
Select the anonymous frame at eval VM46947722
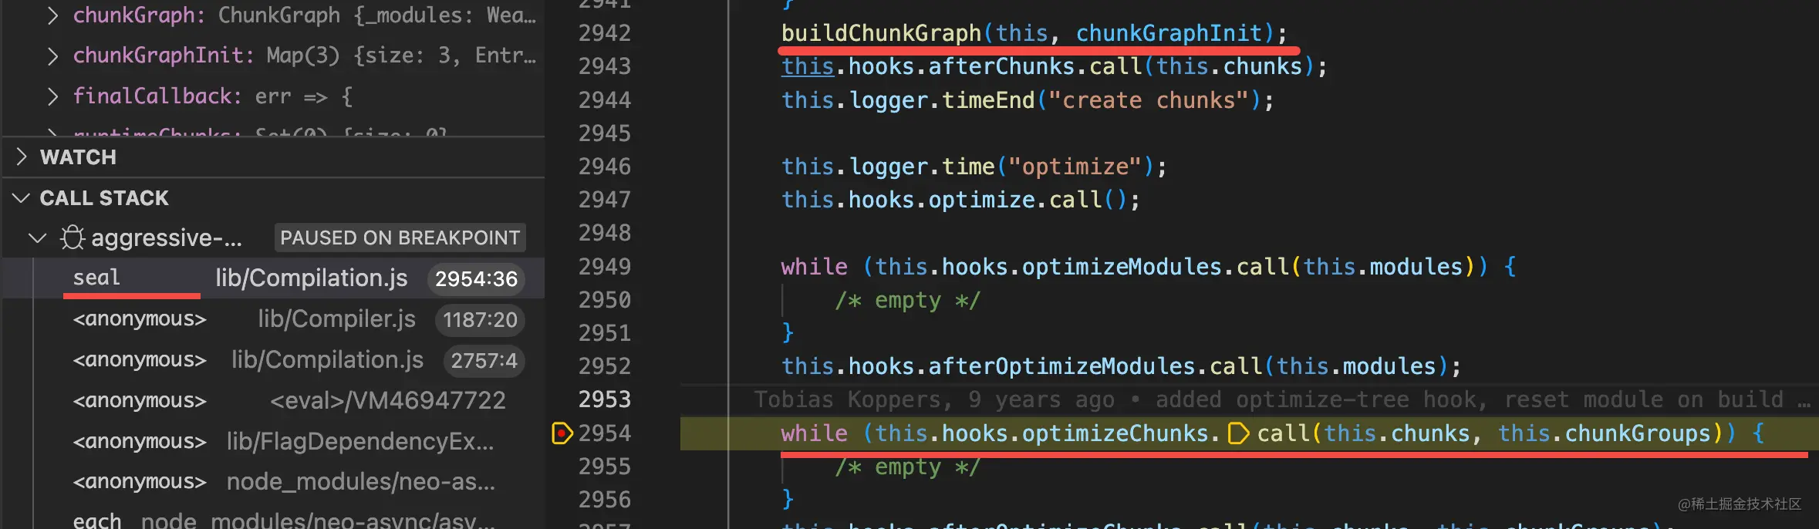coord(274,401)
